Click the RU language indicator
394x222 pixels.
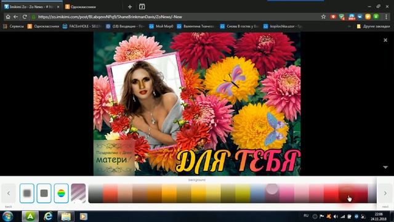(x=306, y=216)
